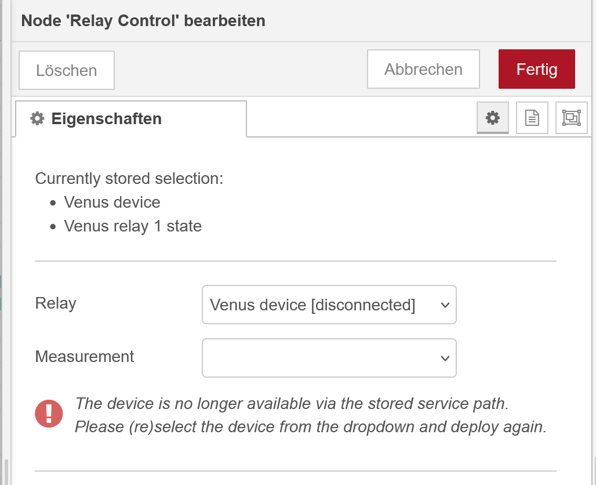
Task: Expand the Relay dropdown arrow
Action: (445, 305)
